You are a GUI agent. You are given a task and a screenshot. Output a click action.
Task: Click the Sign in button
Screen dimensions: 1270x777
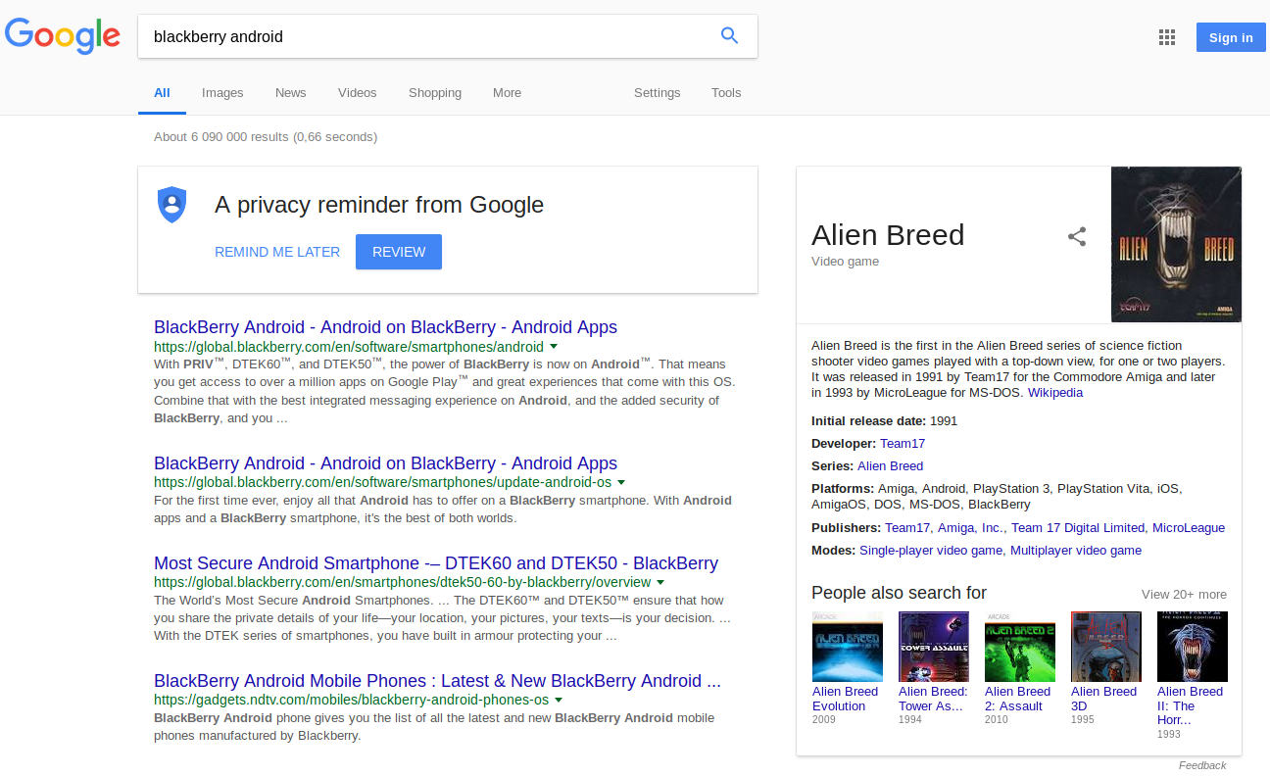(1231, 37)
